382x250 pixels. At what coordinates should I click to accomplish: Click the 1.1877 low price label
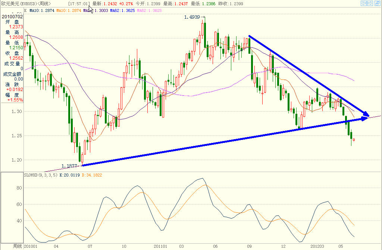pos(69,166)
